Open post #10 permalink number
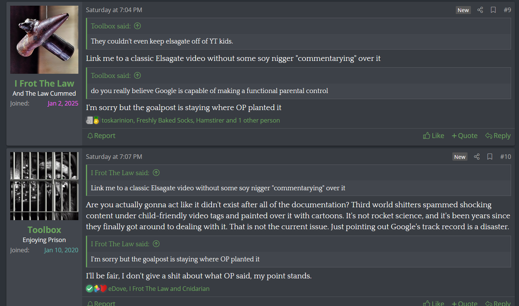This screenshot has height=306, width=519. coord(505,157)
